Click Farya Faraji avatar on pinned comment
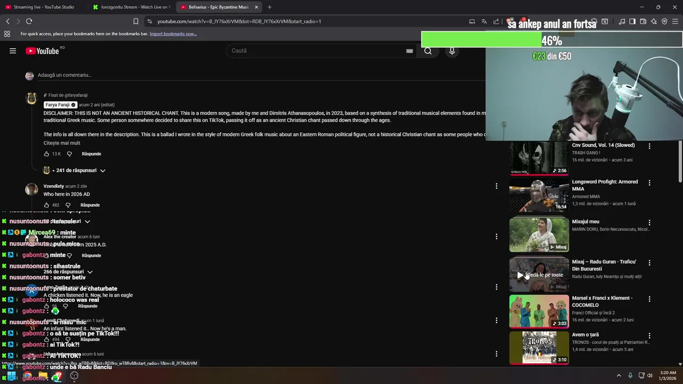The image size is (683, 384). coord(31,98)
